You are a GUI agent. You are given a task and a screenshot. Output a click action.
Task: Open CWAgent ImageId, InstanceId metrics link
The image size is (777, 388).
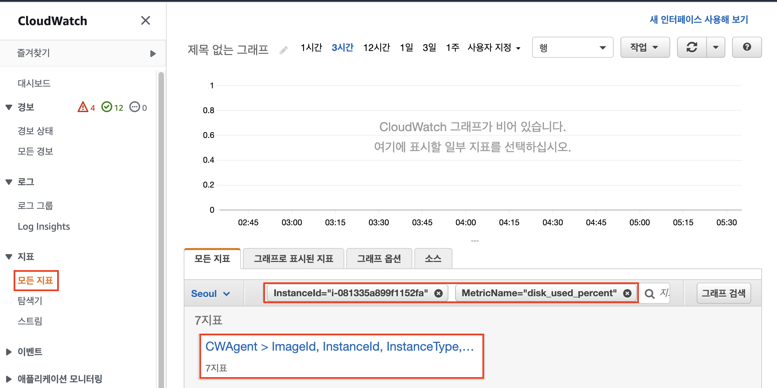point(339,347)
